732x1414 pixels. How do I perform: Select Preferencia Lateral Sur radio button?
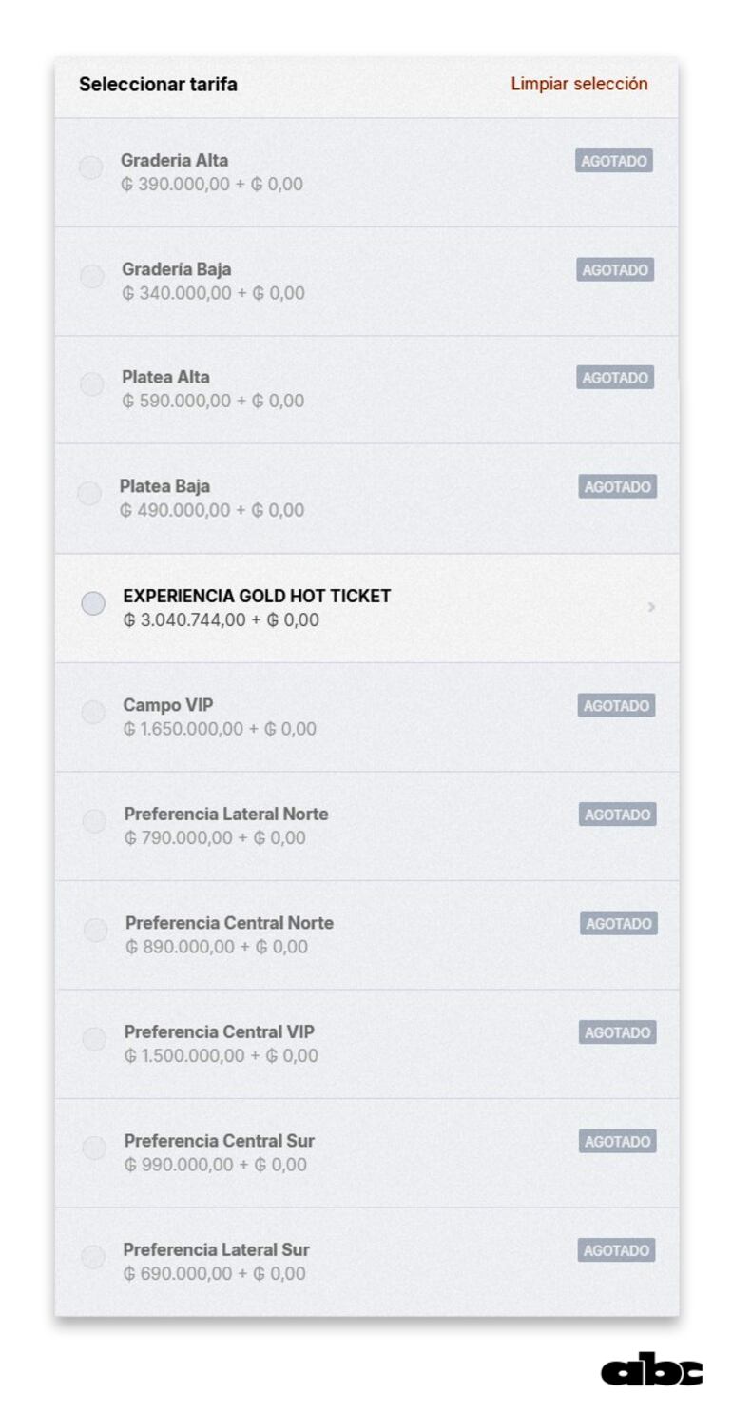click(93, 1257)
